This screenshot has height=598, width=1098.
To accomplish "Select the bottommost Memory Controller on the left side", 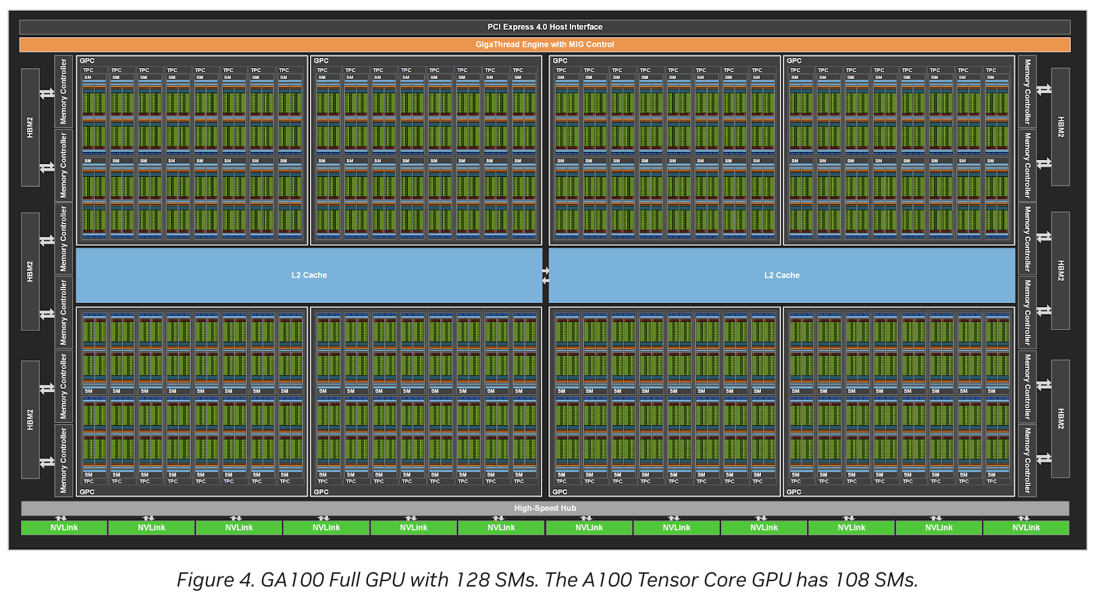I will 63,460.
